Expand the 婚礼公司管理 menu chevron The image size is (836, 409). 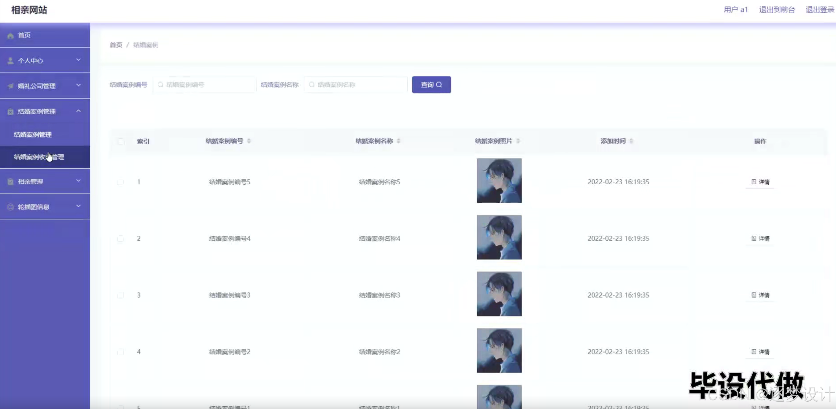pos(78,85)
